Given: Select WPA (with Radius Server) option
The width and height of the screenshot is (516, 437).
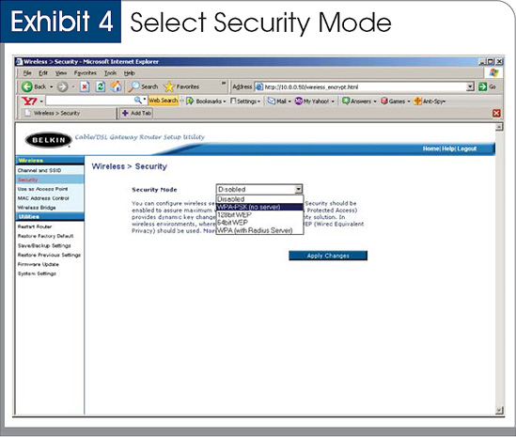Looking at the screenshot, I should (259, 230).
